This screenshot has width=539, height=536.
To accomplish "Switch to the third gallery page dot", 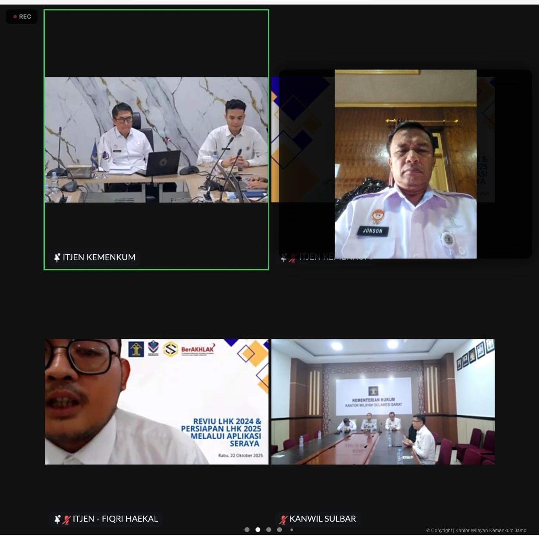I will click(x=269, y=530).
